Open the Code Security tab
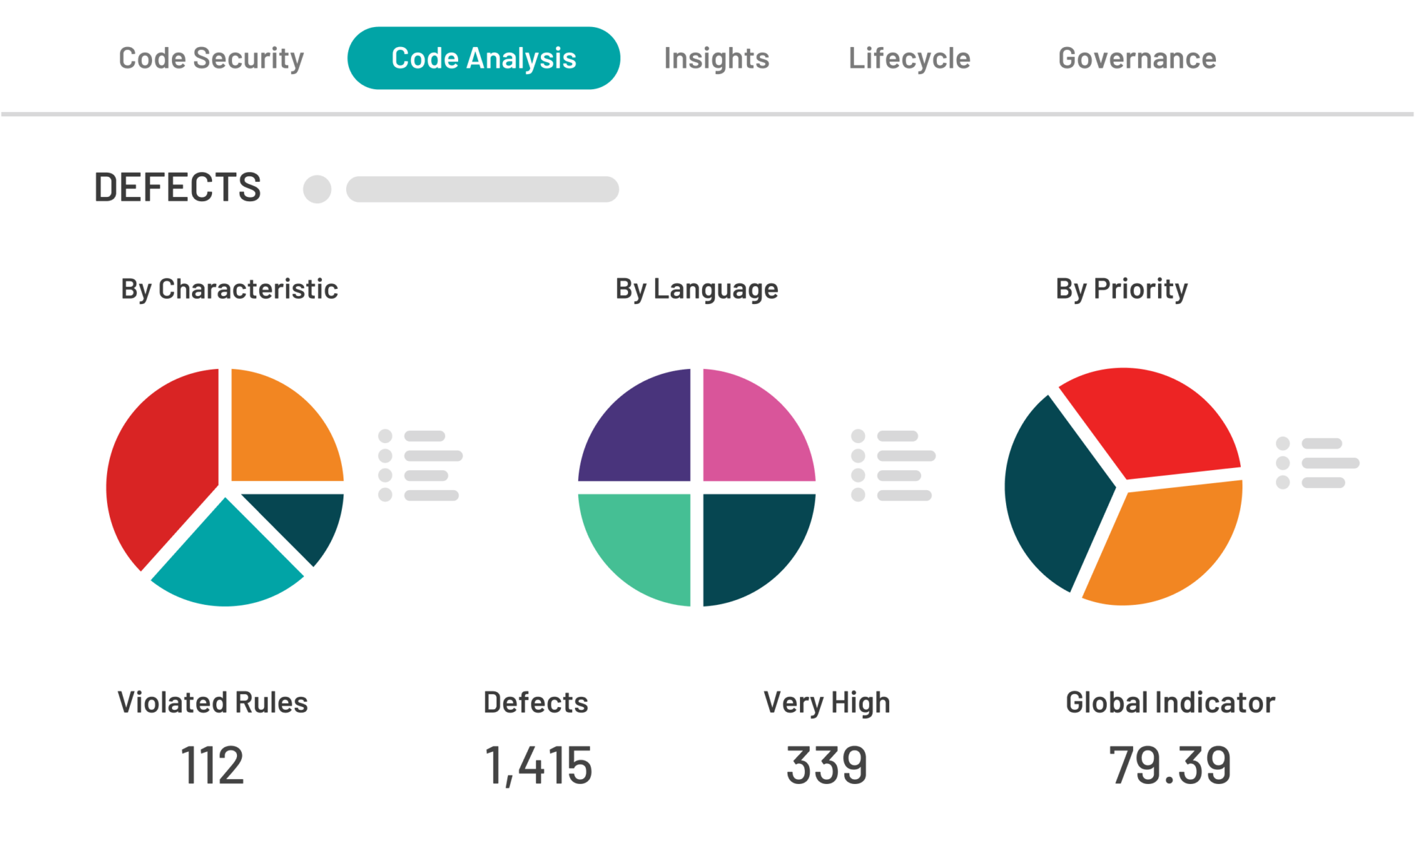Screen dimensions: 1415x844 pos(211,58)
